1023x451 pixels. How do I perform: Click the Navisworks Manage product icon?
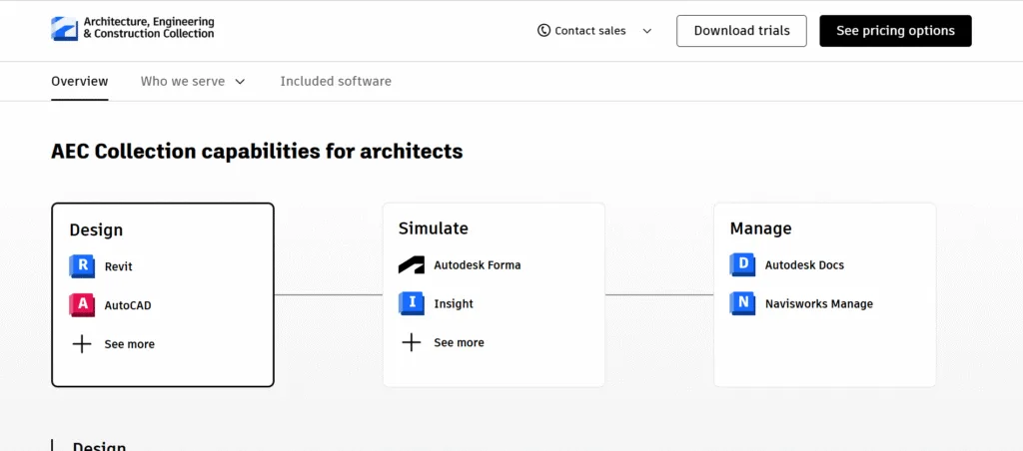point(742,303)
